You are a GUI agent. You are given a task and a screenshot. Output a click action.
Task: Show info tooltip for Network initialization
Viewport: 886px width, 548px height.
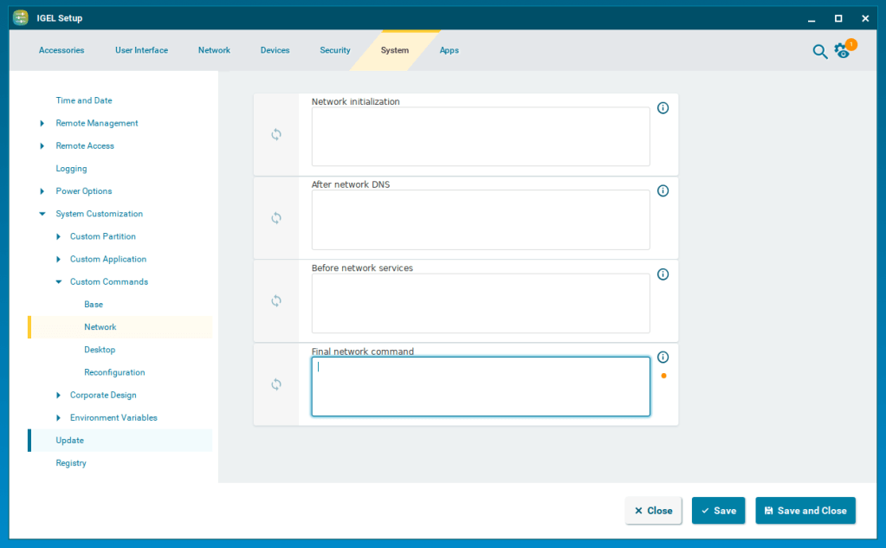click(663, 108)
